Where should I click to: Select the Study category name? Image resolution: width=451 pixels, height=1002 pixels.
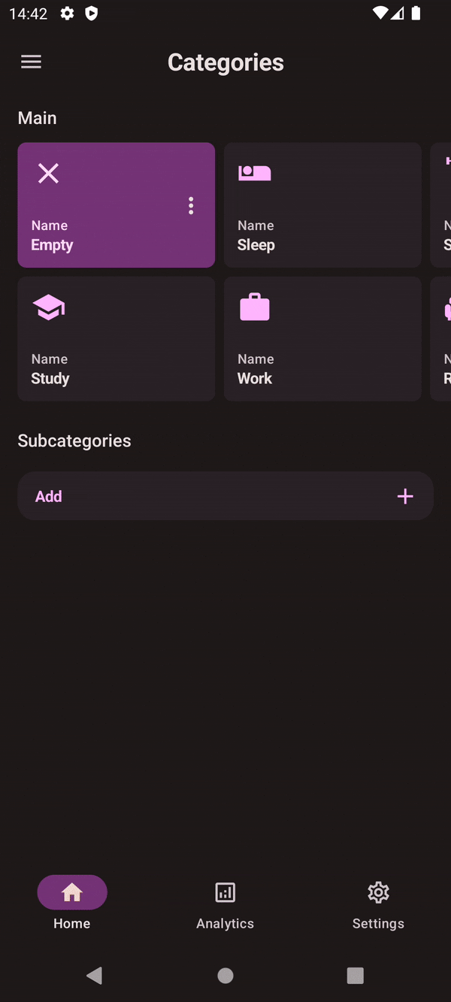coord(50,378)
